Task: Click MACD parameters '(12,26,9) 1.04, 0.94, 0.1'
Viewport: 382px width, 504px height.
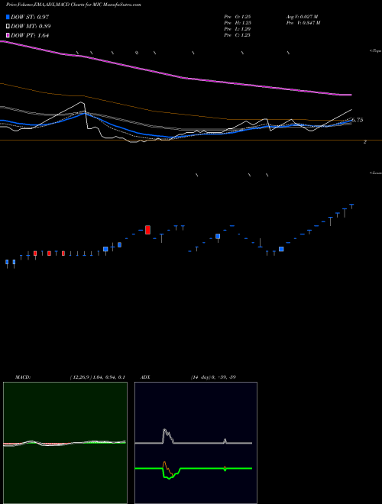Action: point(98,377)
